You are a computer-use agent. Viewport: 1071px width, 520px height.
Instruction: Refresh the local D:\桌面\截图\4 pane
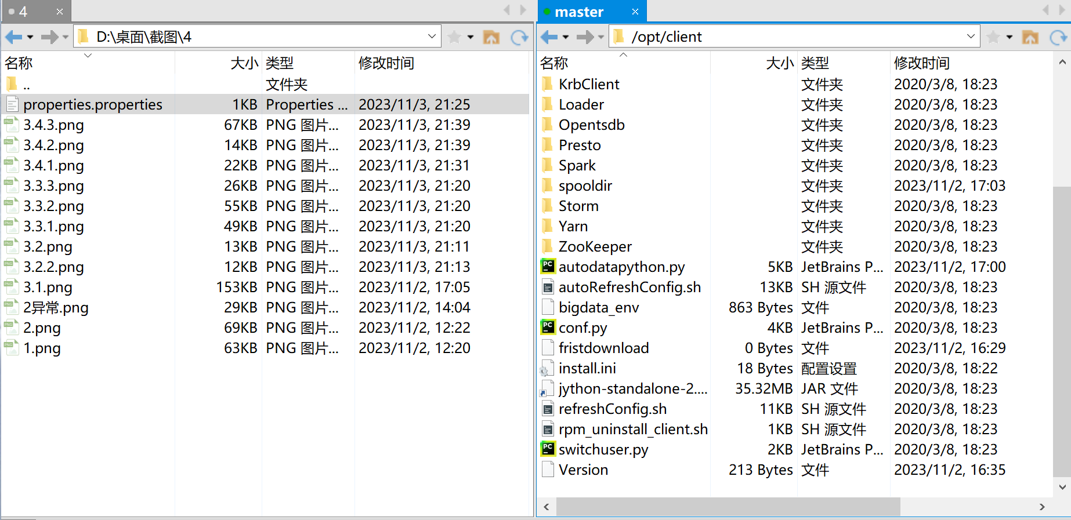pyautogui.click(x=519, y=37)
